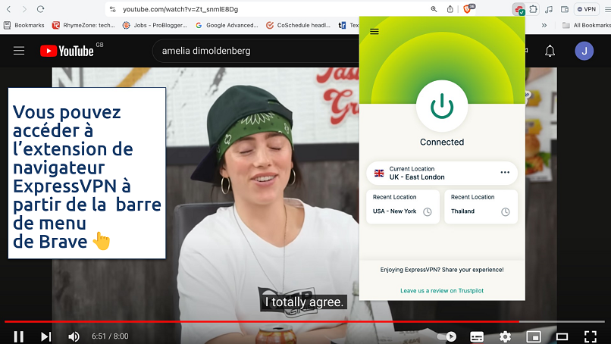The image size is (611, 344).
Task: Toggle the autoplay switch
Action: pyautogui.click(x=448, y=336)
